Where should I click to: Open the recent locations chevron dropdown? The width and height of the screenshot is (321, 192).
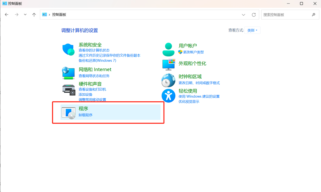pyautogui.click(x=25, y=15)
